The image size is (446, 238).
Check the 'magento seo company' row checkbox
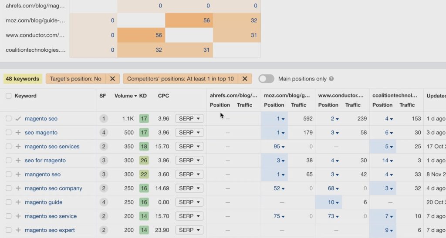coord(9,188)
